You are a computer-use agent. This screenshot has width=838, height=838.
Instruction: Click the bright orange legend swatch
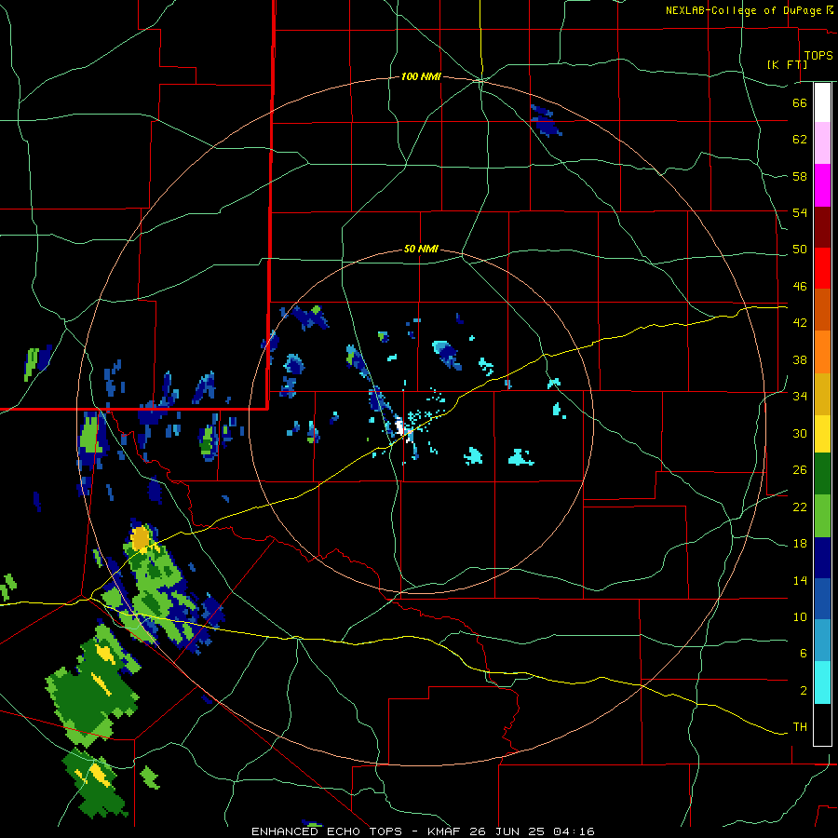pyautogui.click(x=822, y=352)
